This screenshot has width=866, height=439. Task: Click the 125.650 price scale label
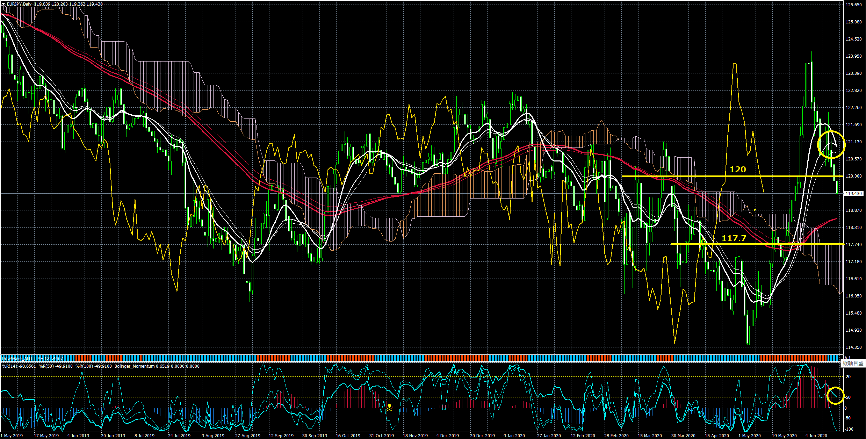click(x=853, y=5)
